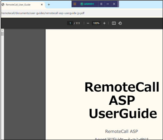Click the fit to page icon
This screenshot has height=140, width=163.
click(x=114, y=23)
